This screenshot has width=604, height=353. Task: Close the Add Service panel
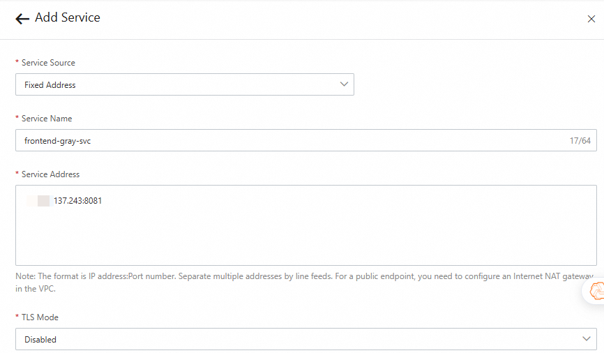[591, 19]
